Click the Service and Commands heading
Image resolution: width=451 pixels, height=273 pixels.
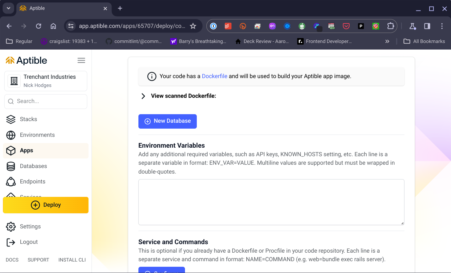[173, 242]
